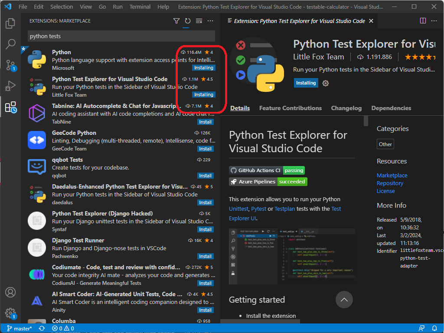This screenshot has width=444, height=333.
Task: Open the Help menu
Action: coord(163,7)
